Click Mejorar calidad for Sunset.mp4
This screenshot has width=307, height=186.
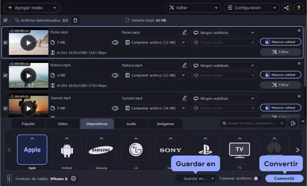click(x=281, y=108)
